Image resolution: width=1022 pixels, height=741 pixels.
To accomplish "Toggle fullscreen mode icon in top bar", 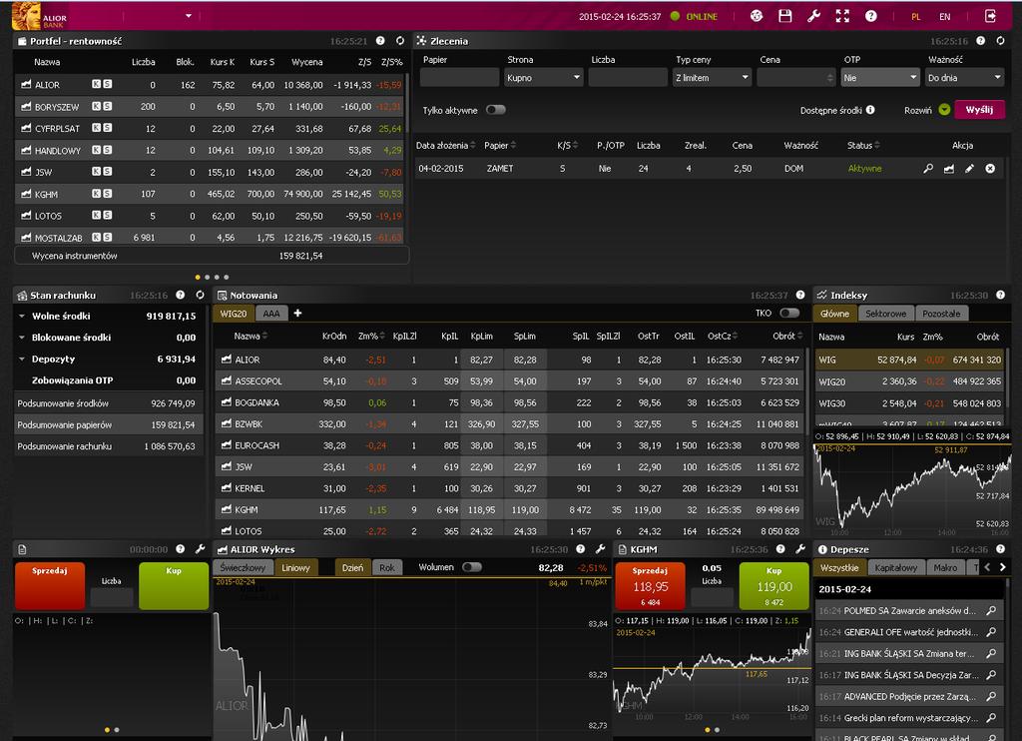I will tap(842, 16).
